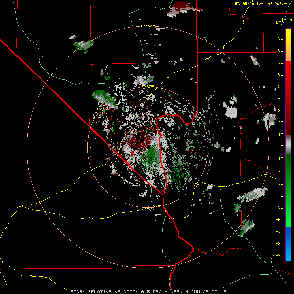Click the 20 label on velocity scale
Screen dimensions: 294x294
tap(281, 123)
